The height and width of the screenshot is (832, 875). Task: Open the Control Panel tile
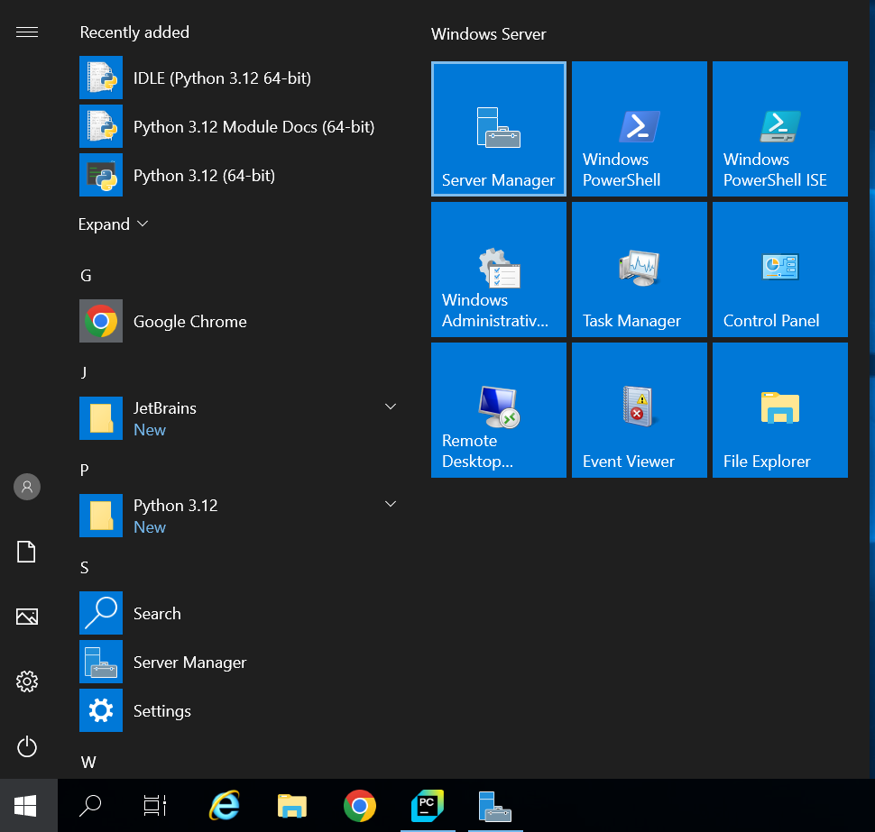point(780,270)
